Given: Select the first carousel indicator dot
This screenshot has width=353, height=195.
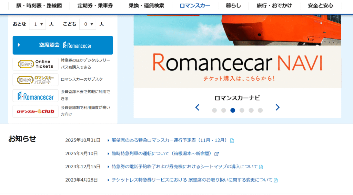Looking at the screenshot, I should [214, 110].
